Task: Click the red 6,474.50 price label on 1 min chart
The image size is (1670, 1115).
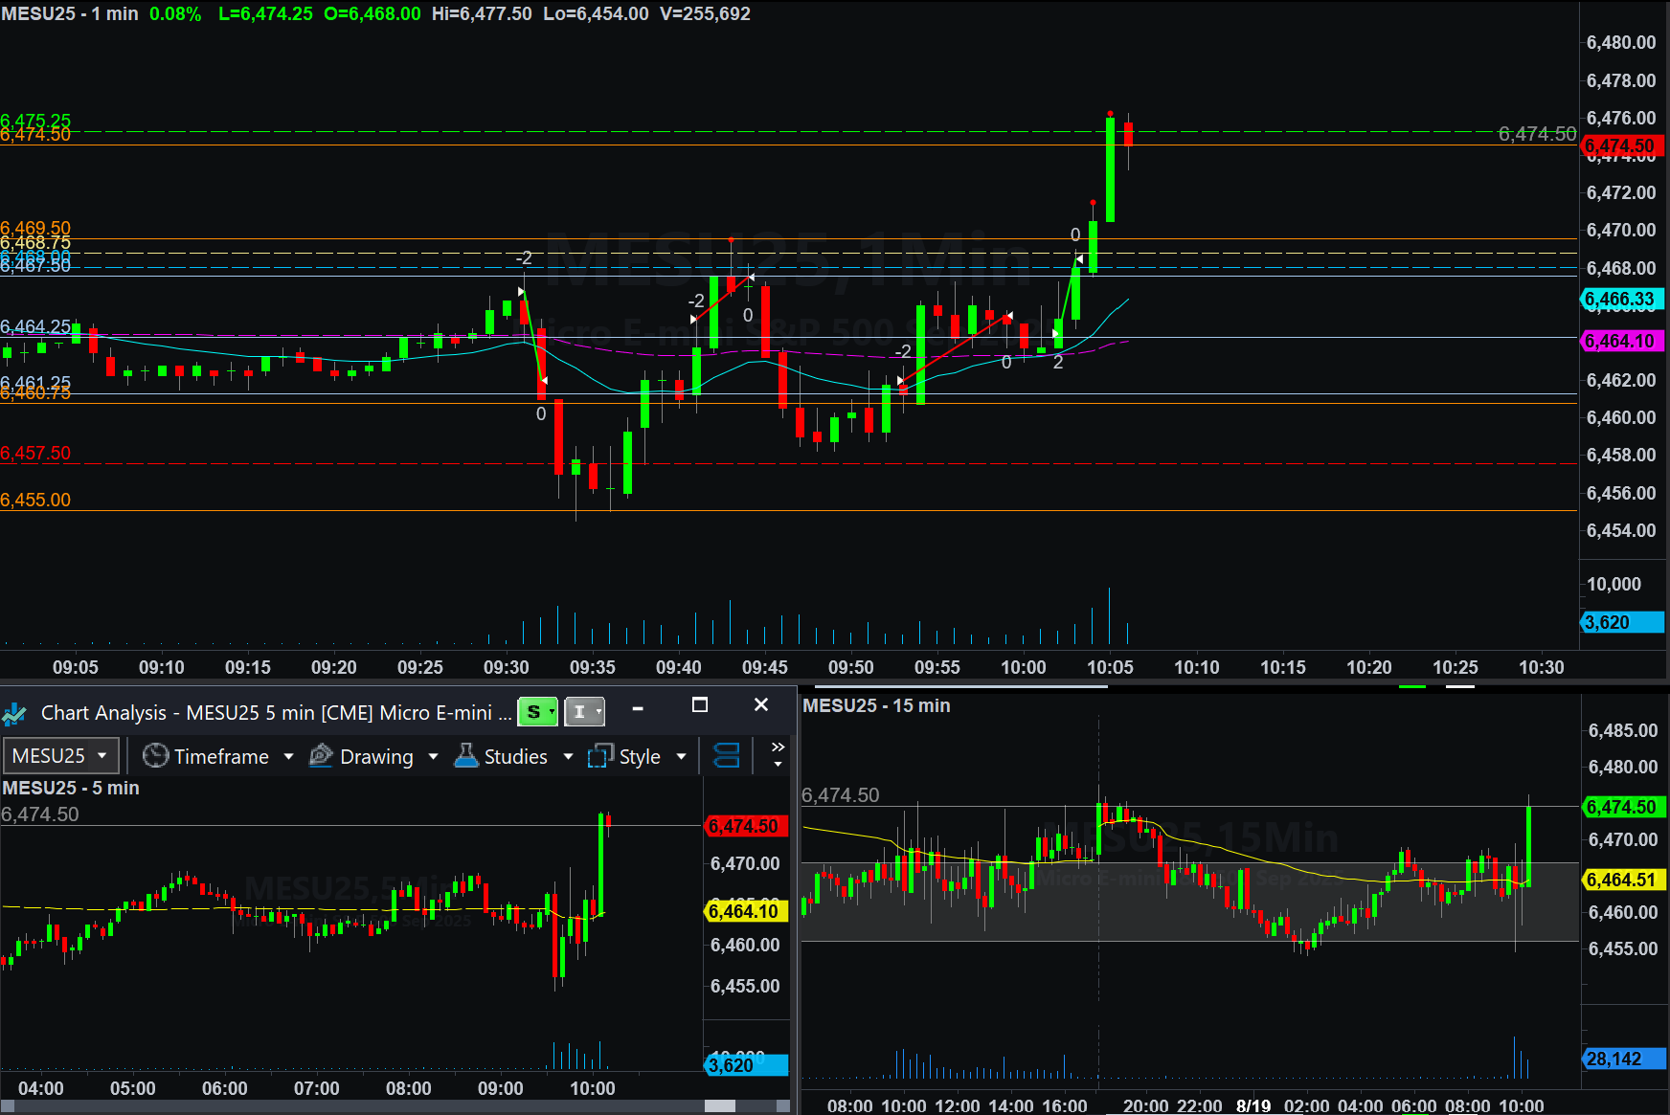Action: tap(1622, 146)
